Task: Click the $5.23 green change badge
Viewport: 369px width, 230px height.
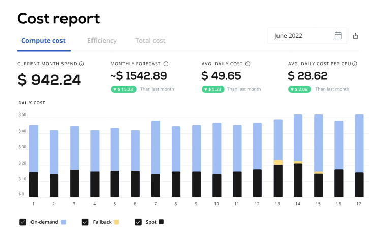Action: 212,89
